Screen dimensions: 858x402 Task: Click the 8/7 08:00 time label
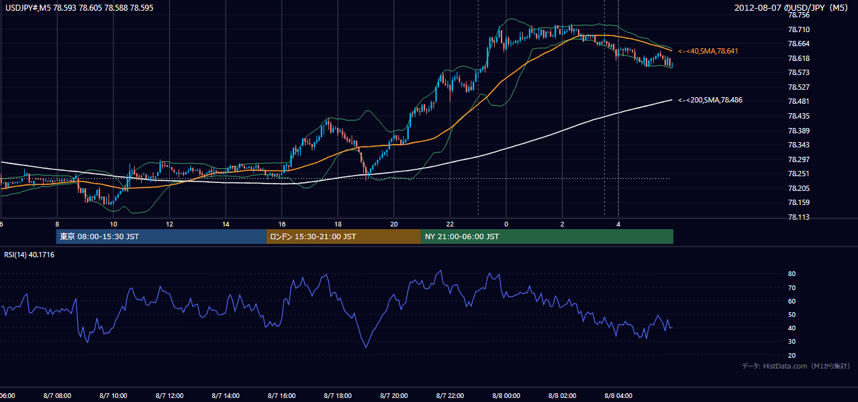[x=57, y=395]
